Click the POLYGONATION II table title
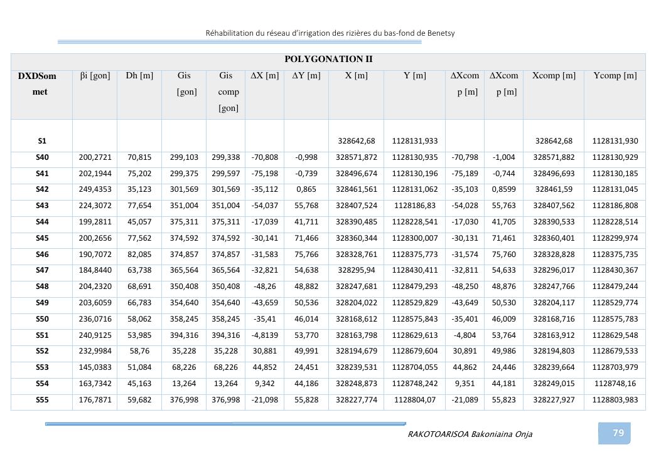This screenshot has height=467, width=661. (x=328, y=60)
